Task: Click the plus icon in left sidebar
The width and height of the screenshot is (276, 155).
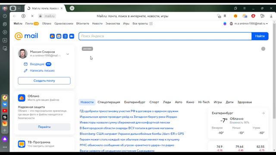Action: coord(5,130)
